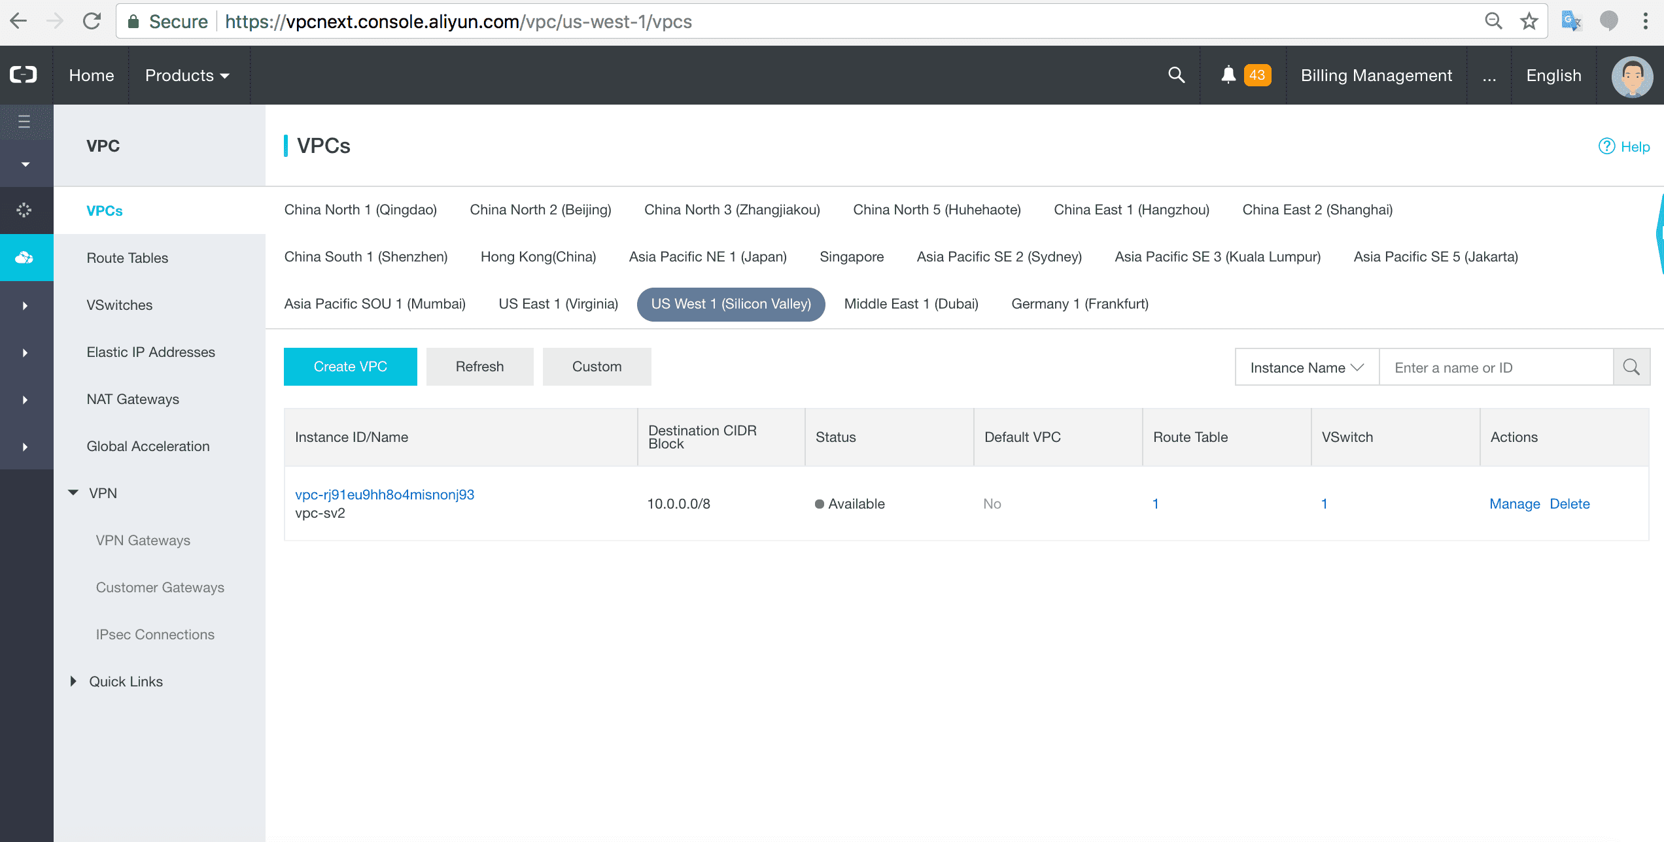Click Delete for vpc-sv2
Screen dimensions: 1664x842
[x=1569, y=503]
